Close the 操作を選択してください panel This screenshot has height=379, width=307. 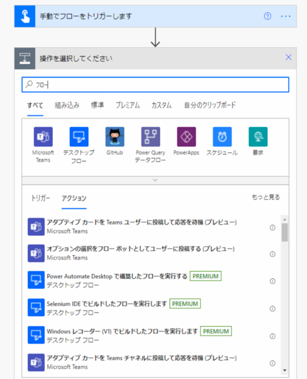(x=288, y=57)
